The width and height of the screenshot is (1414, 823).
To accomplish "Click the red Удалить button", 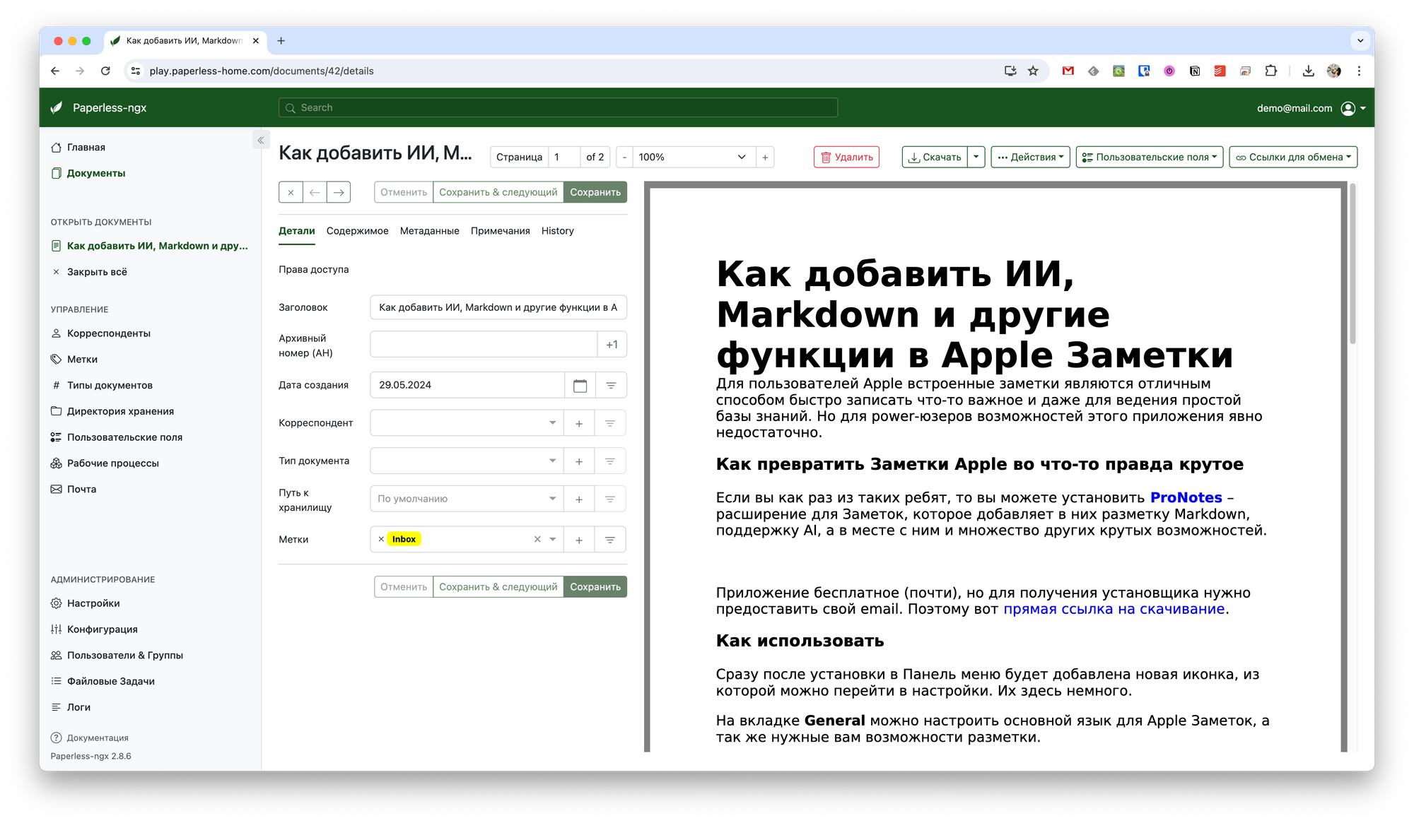I will (x=846, y=157).
